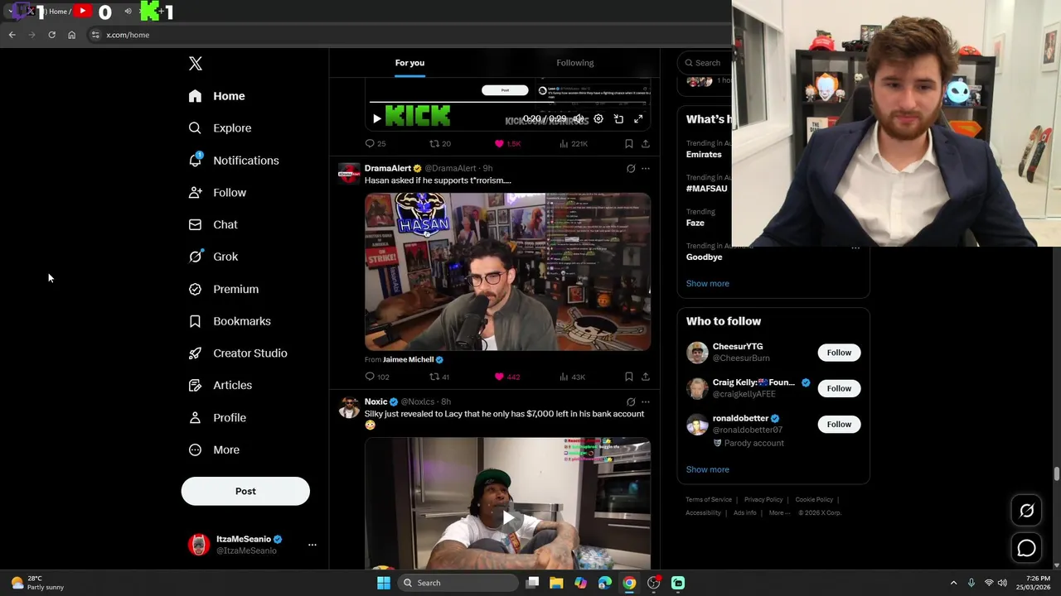Reply to the DramaAlert post with 102 comments
The image size is (1061, 596).
pos(377,377)
